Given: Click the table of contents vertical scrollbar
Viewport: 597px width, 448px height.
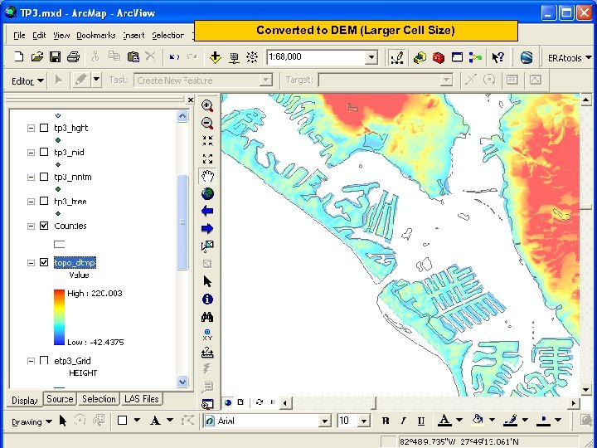Looking at the screenshot, I should (182, 222).
